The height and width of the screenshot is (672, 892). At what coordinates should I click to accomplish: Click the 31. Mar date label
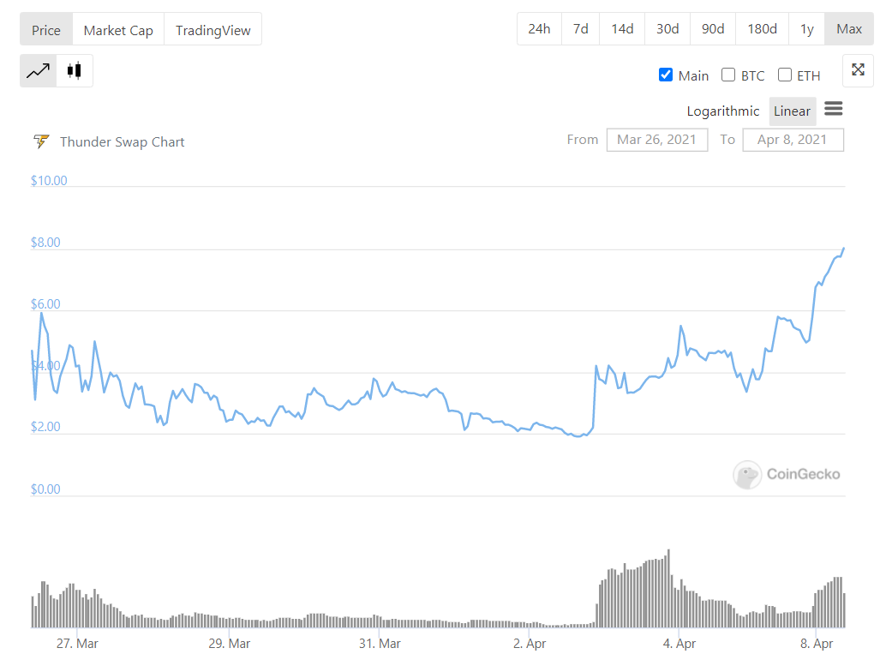tap(380, 644)
